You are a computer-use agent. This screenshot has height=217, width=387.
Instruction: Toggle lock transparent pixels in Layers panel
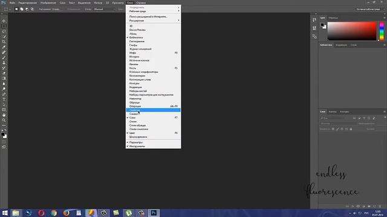tap(333, 129)
